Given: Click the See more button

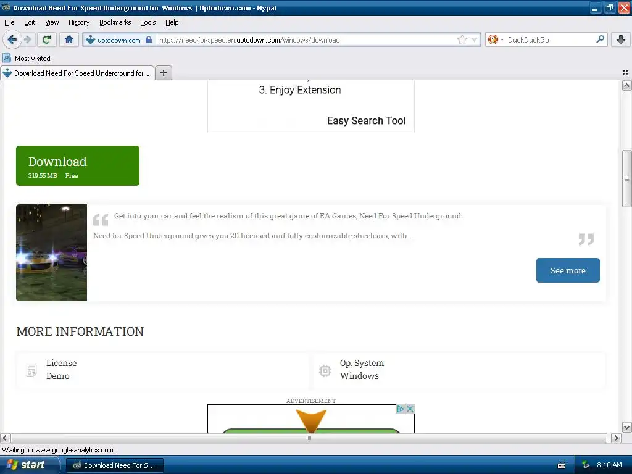Looking at the screenshot, I should click(568, 270).
